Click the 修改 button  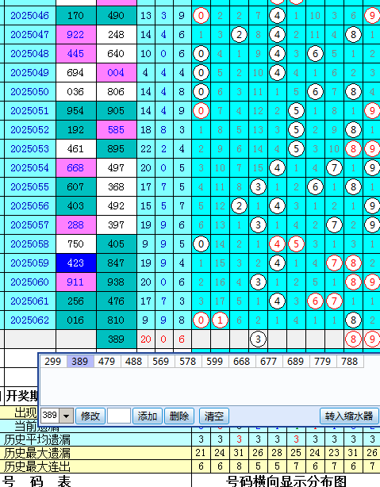(x=90, y=416)
